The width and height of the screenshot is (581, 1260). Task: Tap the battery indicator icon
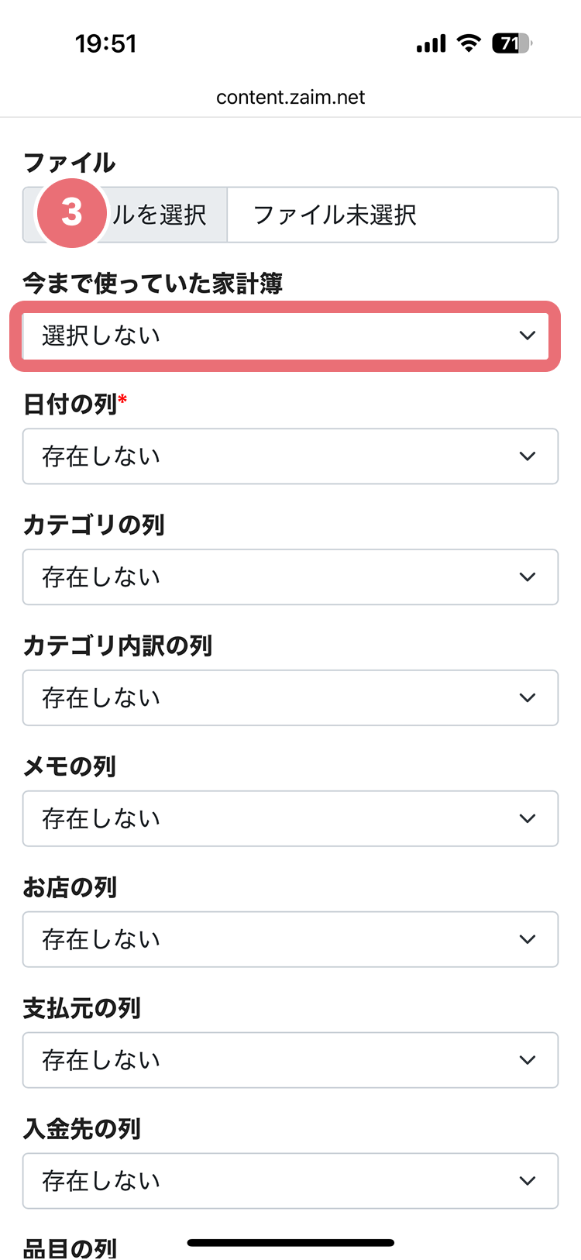[512, 43]
